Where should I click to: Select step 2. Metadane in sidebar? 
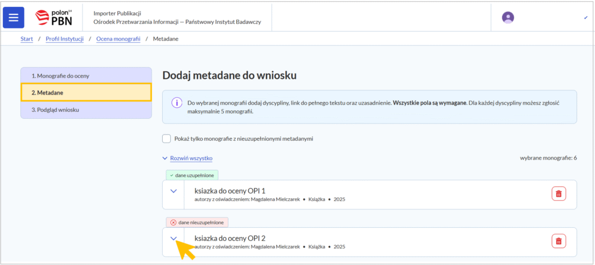[x=86, y=93]
